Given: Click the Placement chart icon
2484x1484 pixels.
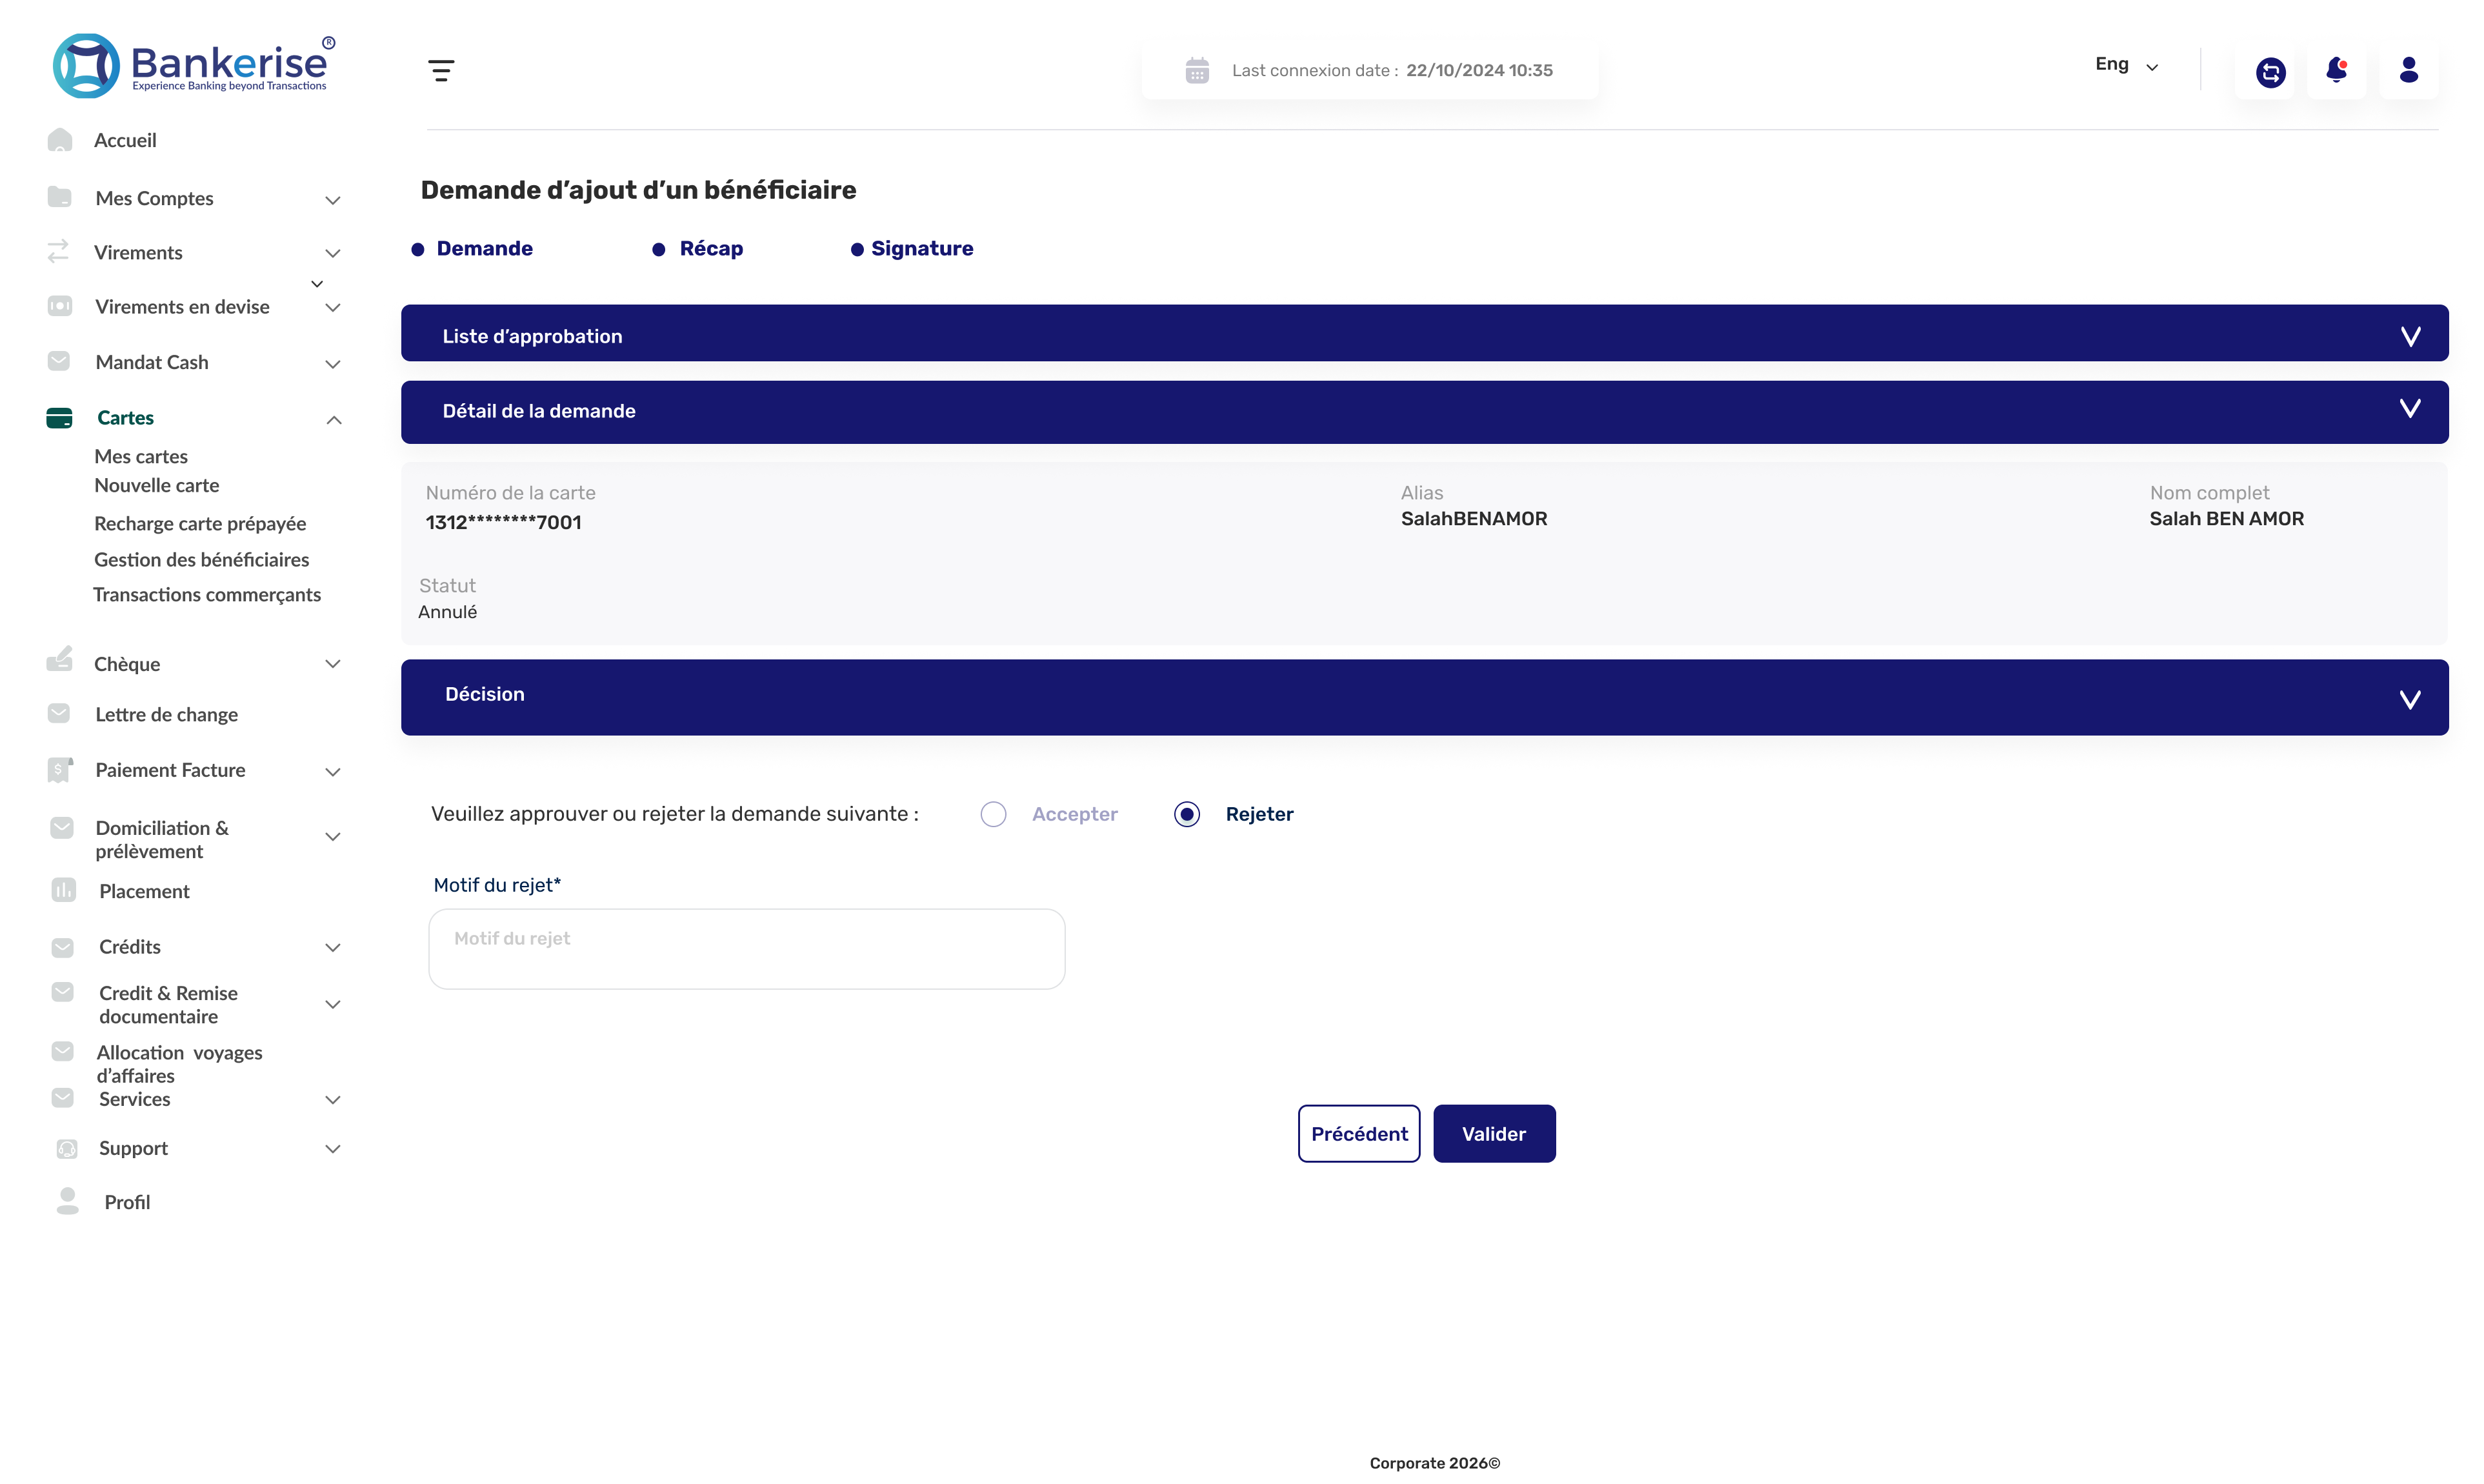Looking at the screenshot, I should pos(63,890).
